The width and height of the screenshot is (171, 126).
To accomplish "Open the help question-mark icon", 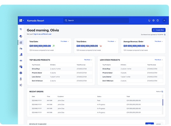I will [158, 21].
